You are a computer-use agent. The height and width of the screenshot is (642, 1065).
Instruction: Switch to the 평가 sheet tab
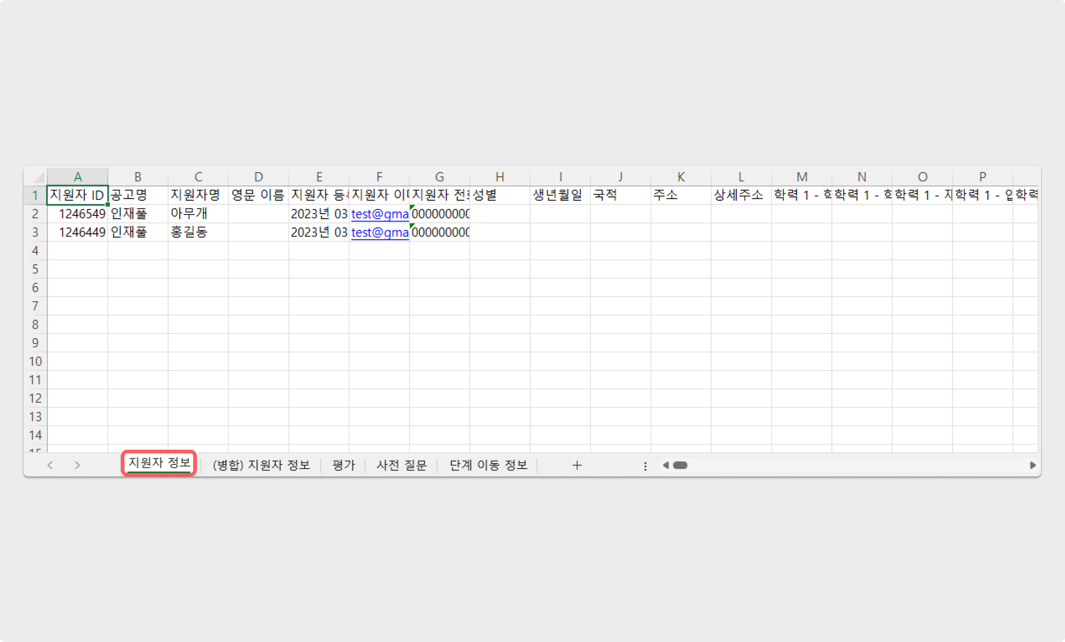(x=343, y=465)
